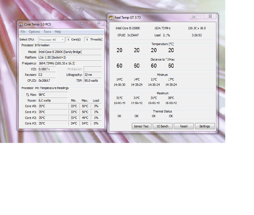
Task: Click the "Intel Core i5-2500K" label in Real Temp
Action: tap(128, 28)
